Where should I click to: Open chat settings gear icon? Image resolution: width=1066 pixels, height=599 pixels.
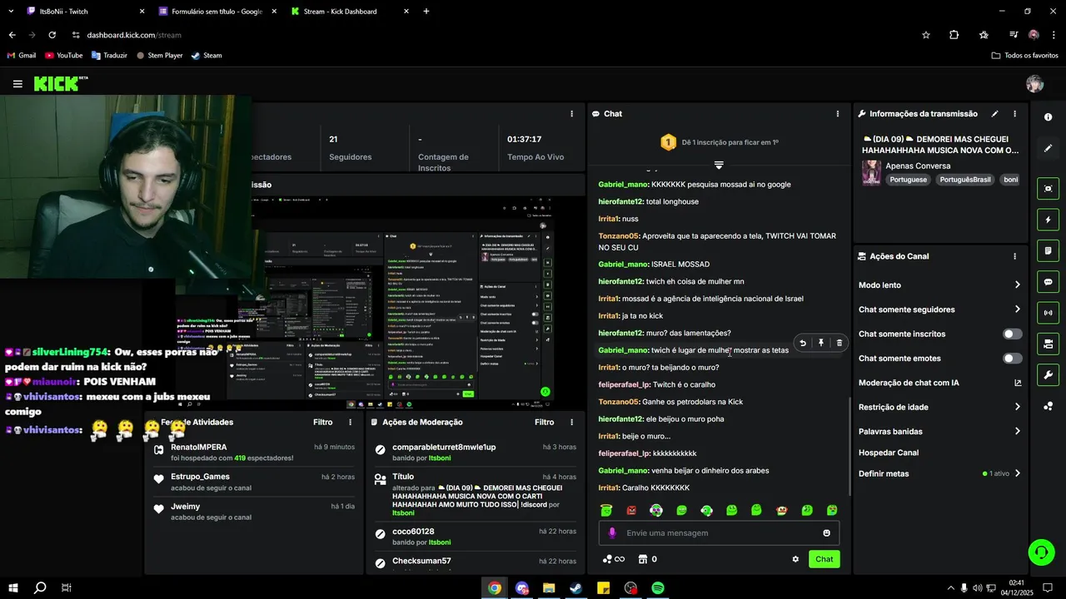tap(795, 559)
